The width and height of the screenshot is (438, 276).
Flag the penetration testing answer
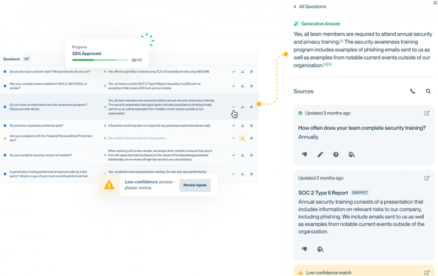(243, 174)
